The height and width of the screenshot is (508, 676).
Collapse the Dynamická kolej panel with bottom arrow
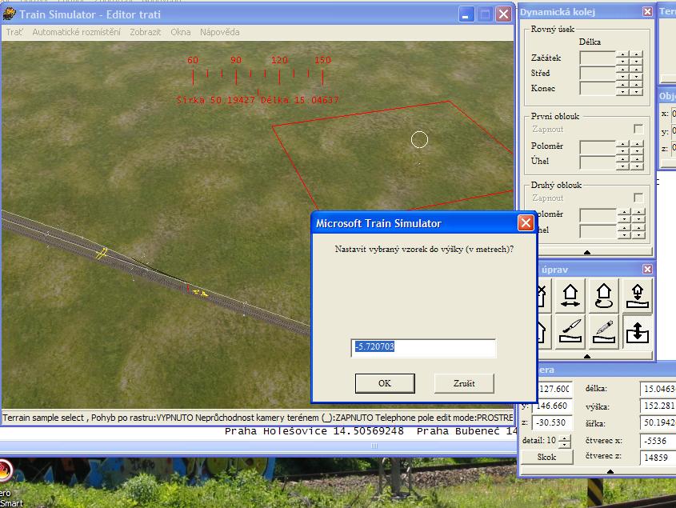[587, 252]
